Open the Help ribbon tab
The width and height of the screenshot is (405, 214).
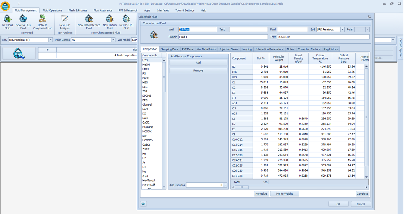point(203,10)
